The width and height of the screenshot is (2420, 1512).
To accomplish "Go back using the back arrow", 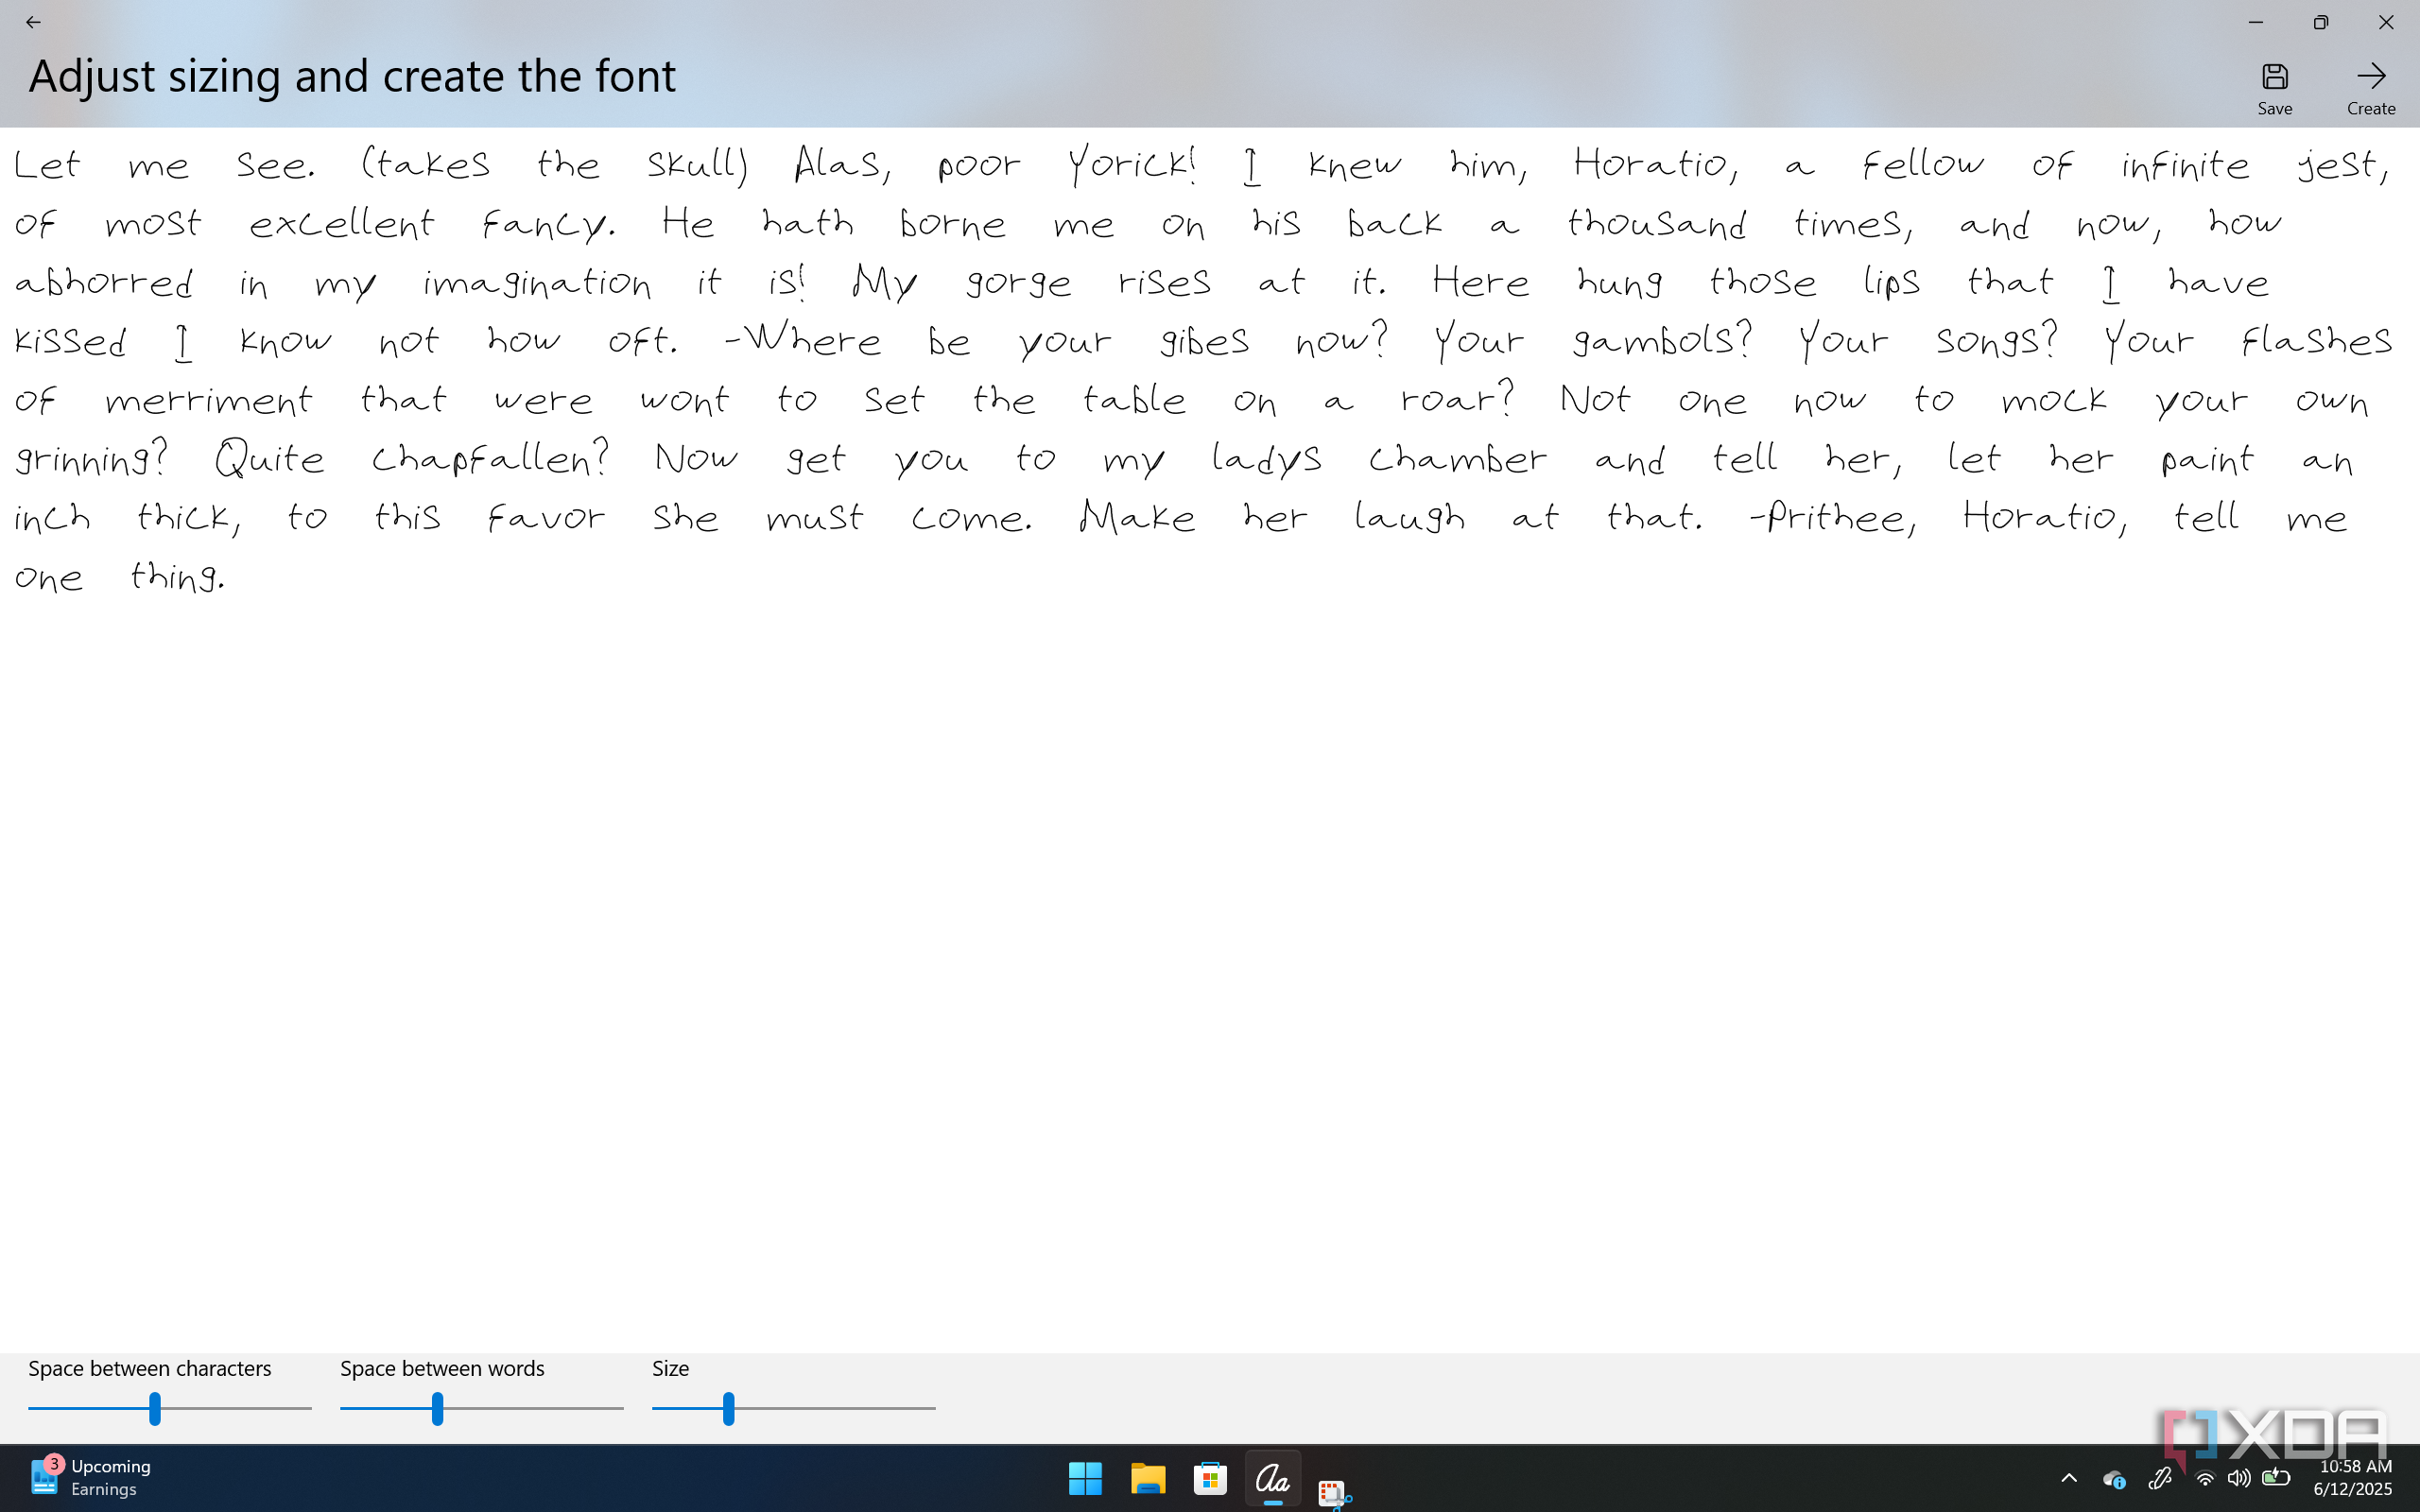I will pos(33,22).
